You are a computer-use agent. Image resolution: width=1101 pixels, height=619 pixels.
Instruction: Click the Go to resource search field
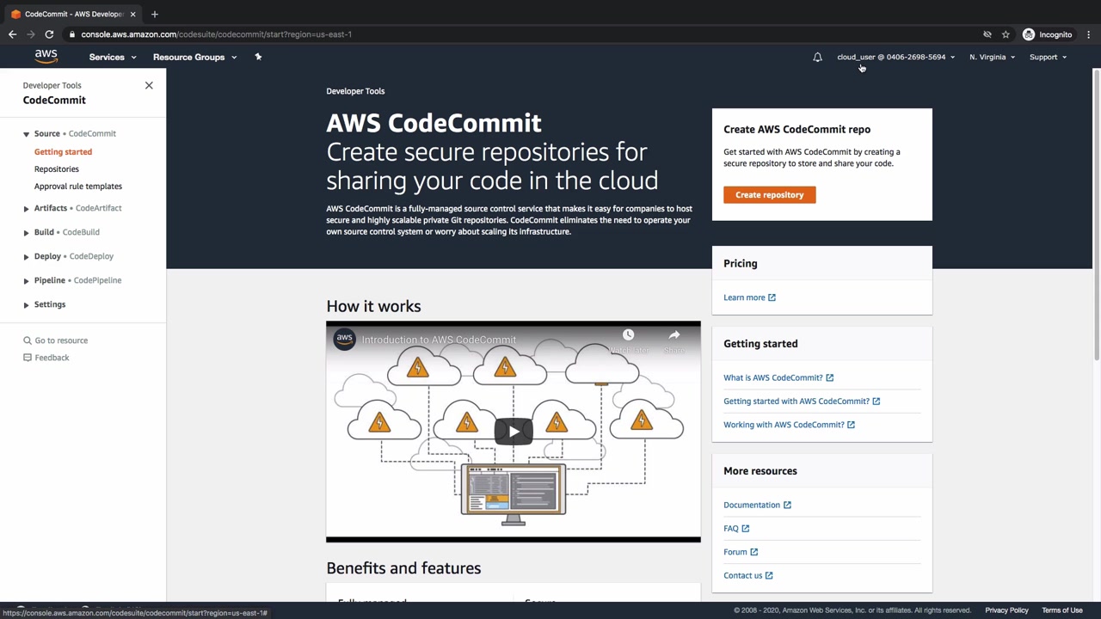pos(61,340)
